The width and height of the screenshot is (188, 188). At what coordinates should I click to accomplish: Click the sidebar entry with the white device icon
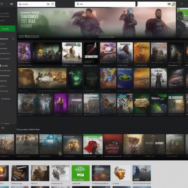[4, 66]
